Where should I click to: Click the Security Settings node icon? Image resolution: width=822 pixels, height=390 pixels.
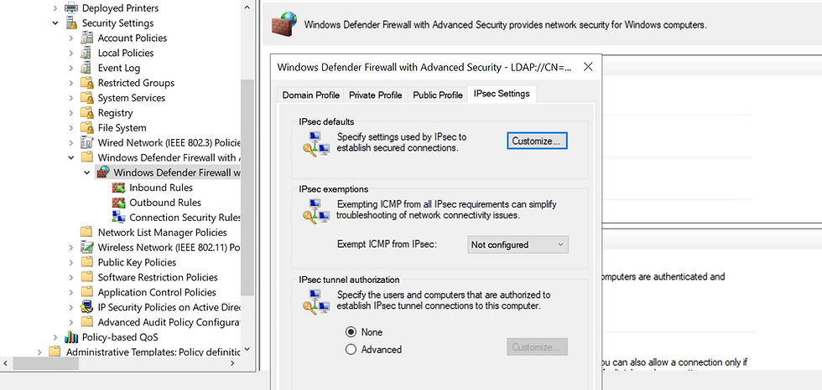click(x=71, y=23)
